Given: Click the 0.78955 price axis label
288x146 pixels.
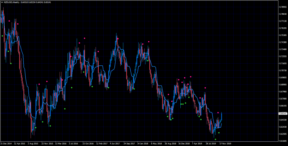Looking at the screenshot, I should 283,7.
